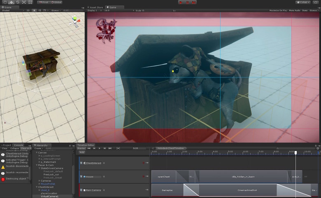The image size is (321, 198).
Task: Select the CinemachineShot clip in timeline
Action: 248,190
